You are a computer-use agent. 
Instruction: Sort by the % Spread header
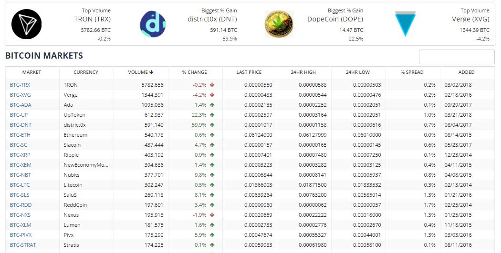coord(412,72)
